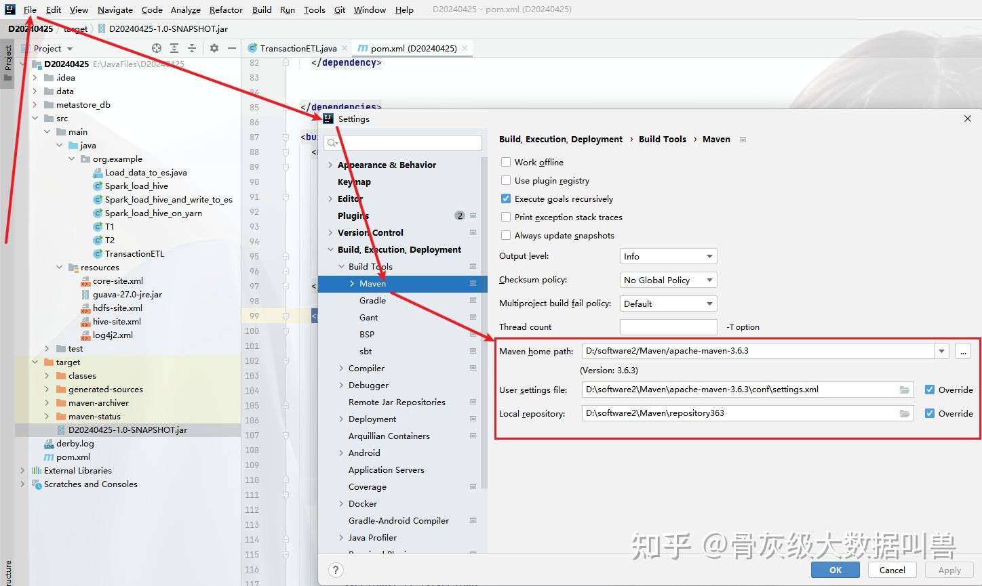Viewport: 982px width, 586px height.
Task: Open the Project panel settings gear icon
Action: (x=213, y=48)
